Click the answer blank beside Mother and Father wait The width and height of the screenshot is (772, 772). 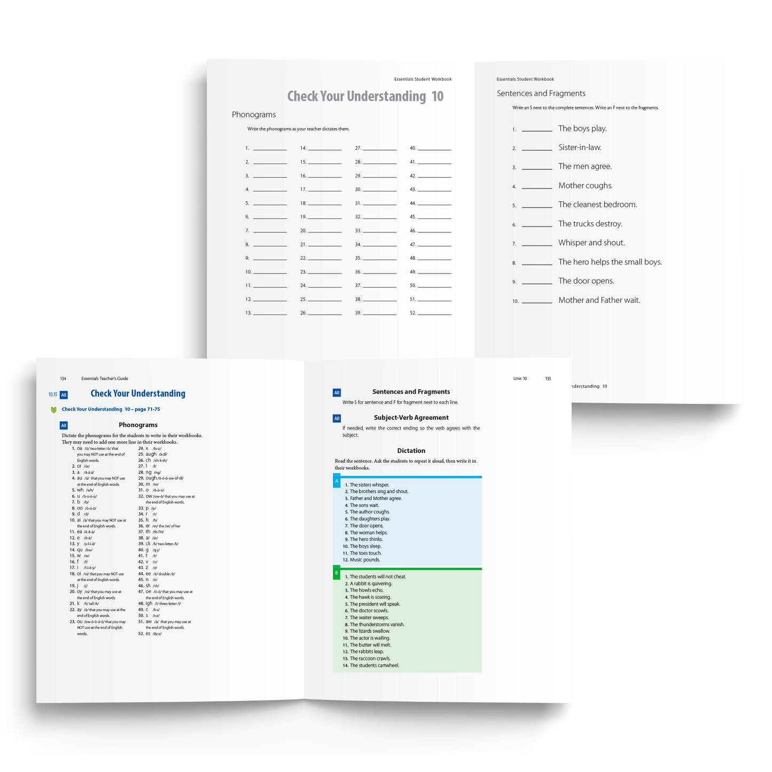click(537, 302)
